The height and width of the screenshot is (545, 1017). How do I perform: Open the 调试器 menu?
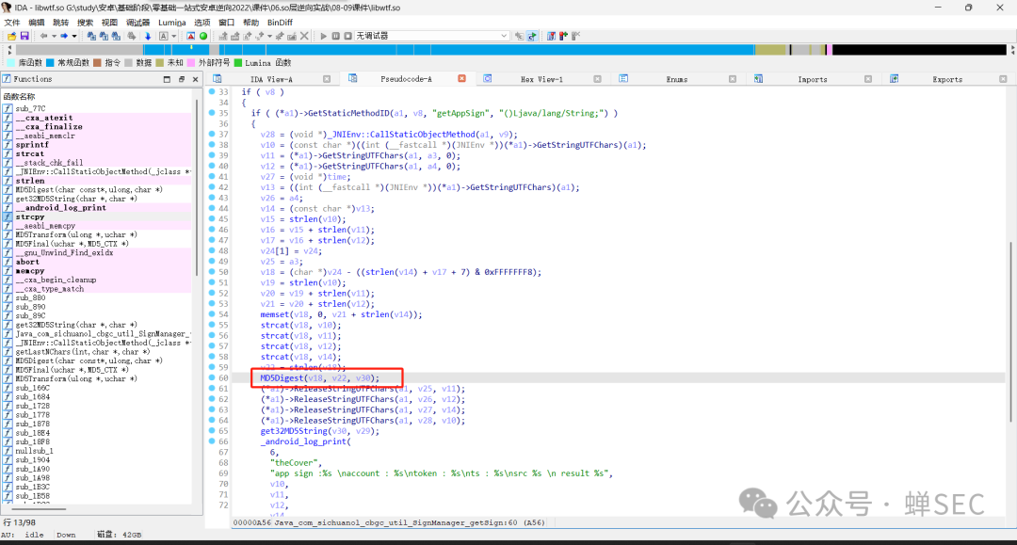(x=137, y=23)
